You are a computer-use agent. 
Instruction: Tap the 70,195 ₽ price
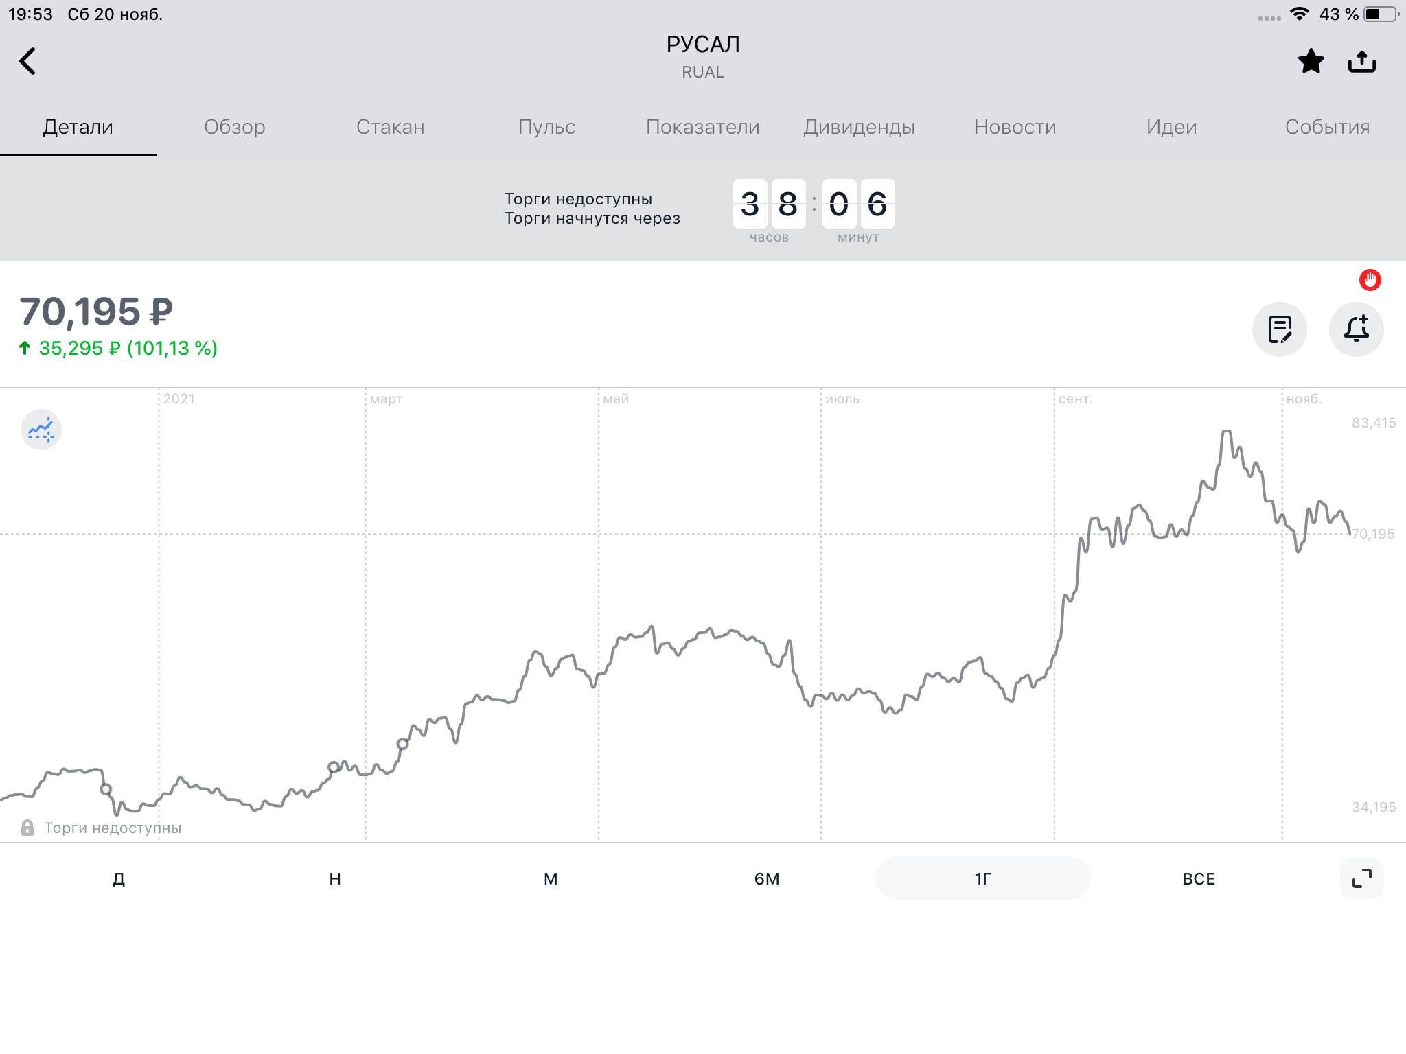click(x=96, y=312)
